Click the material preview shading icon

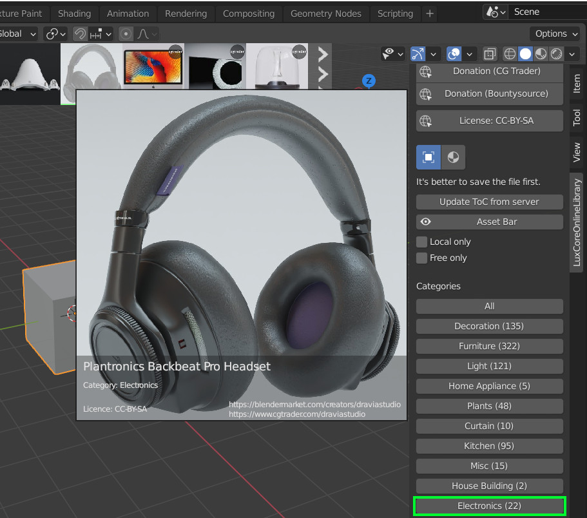[x=541, y=54]
